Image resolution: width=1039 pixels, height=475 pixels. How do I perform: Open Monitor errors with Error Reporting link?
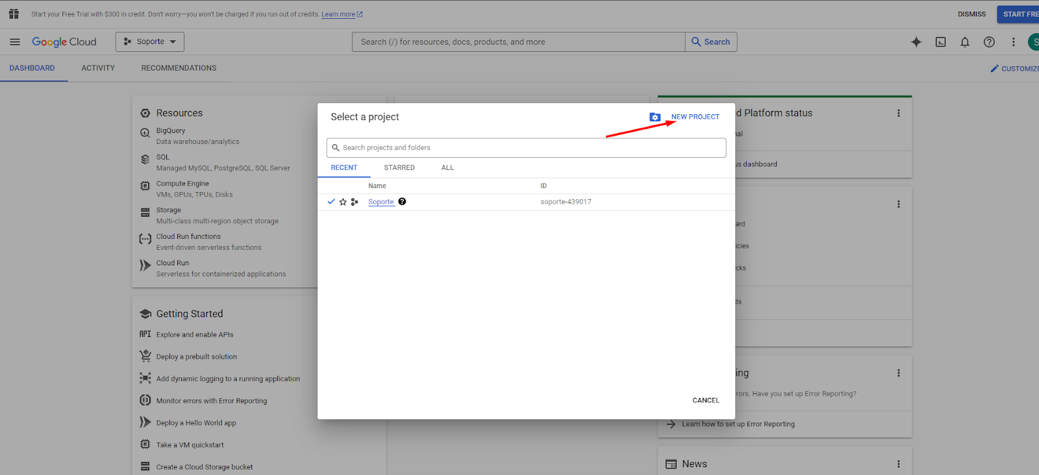pyautogui.click(x=212, y=401)
